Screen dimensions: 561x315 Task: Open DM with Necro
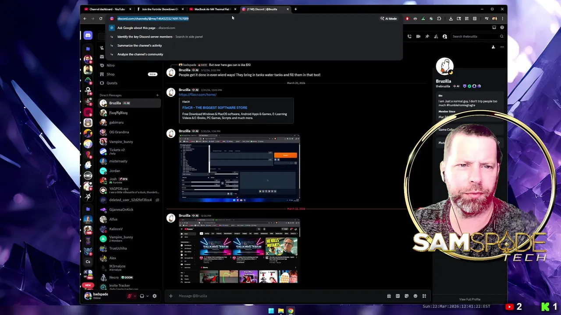[129, 277]
